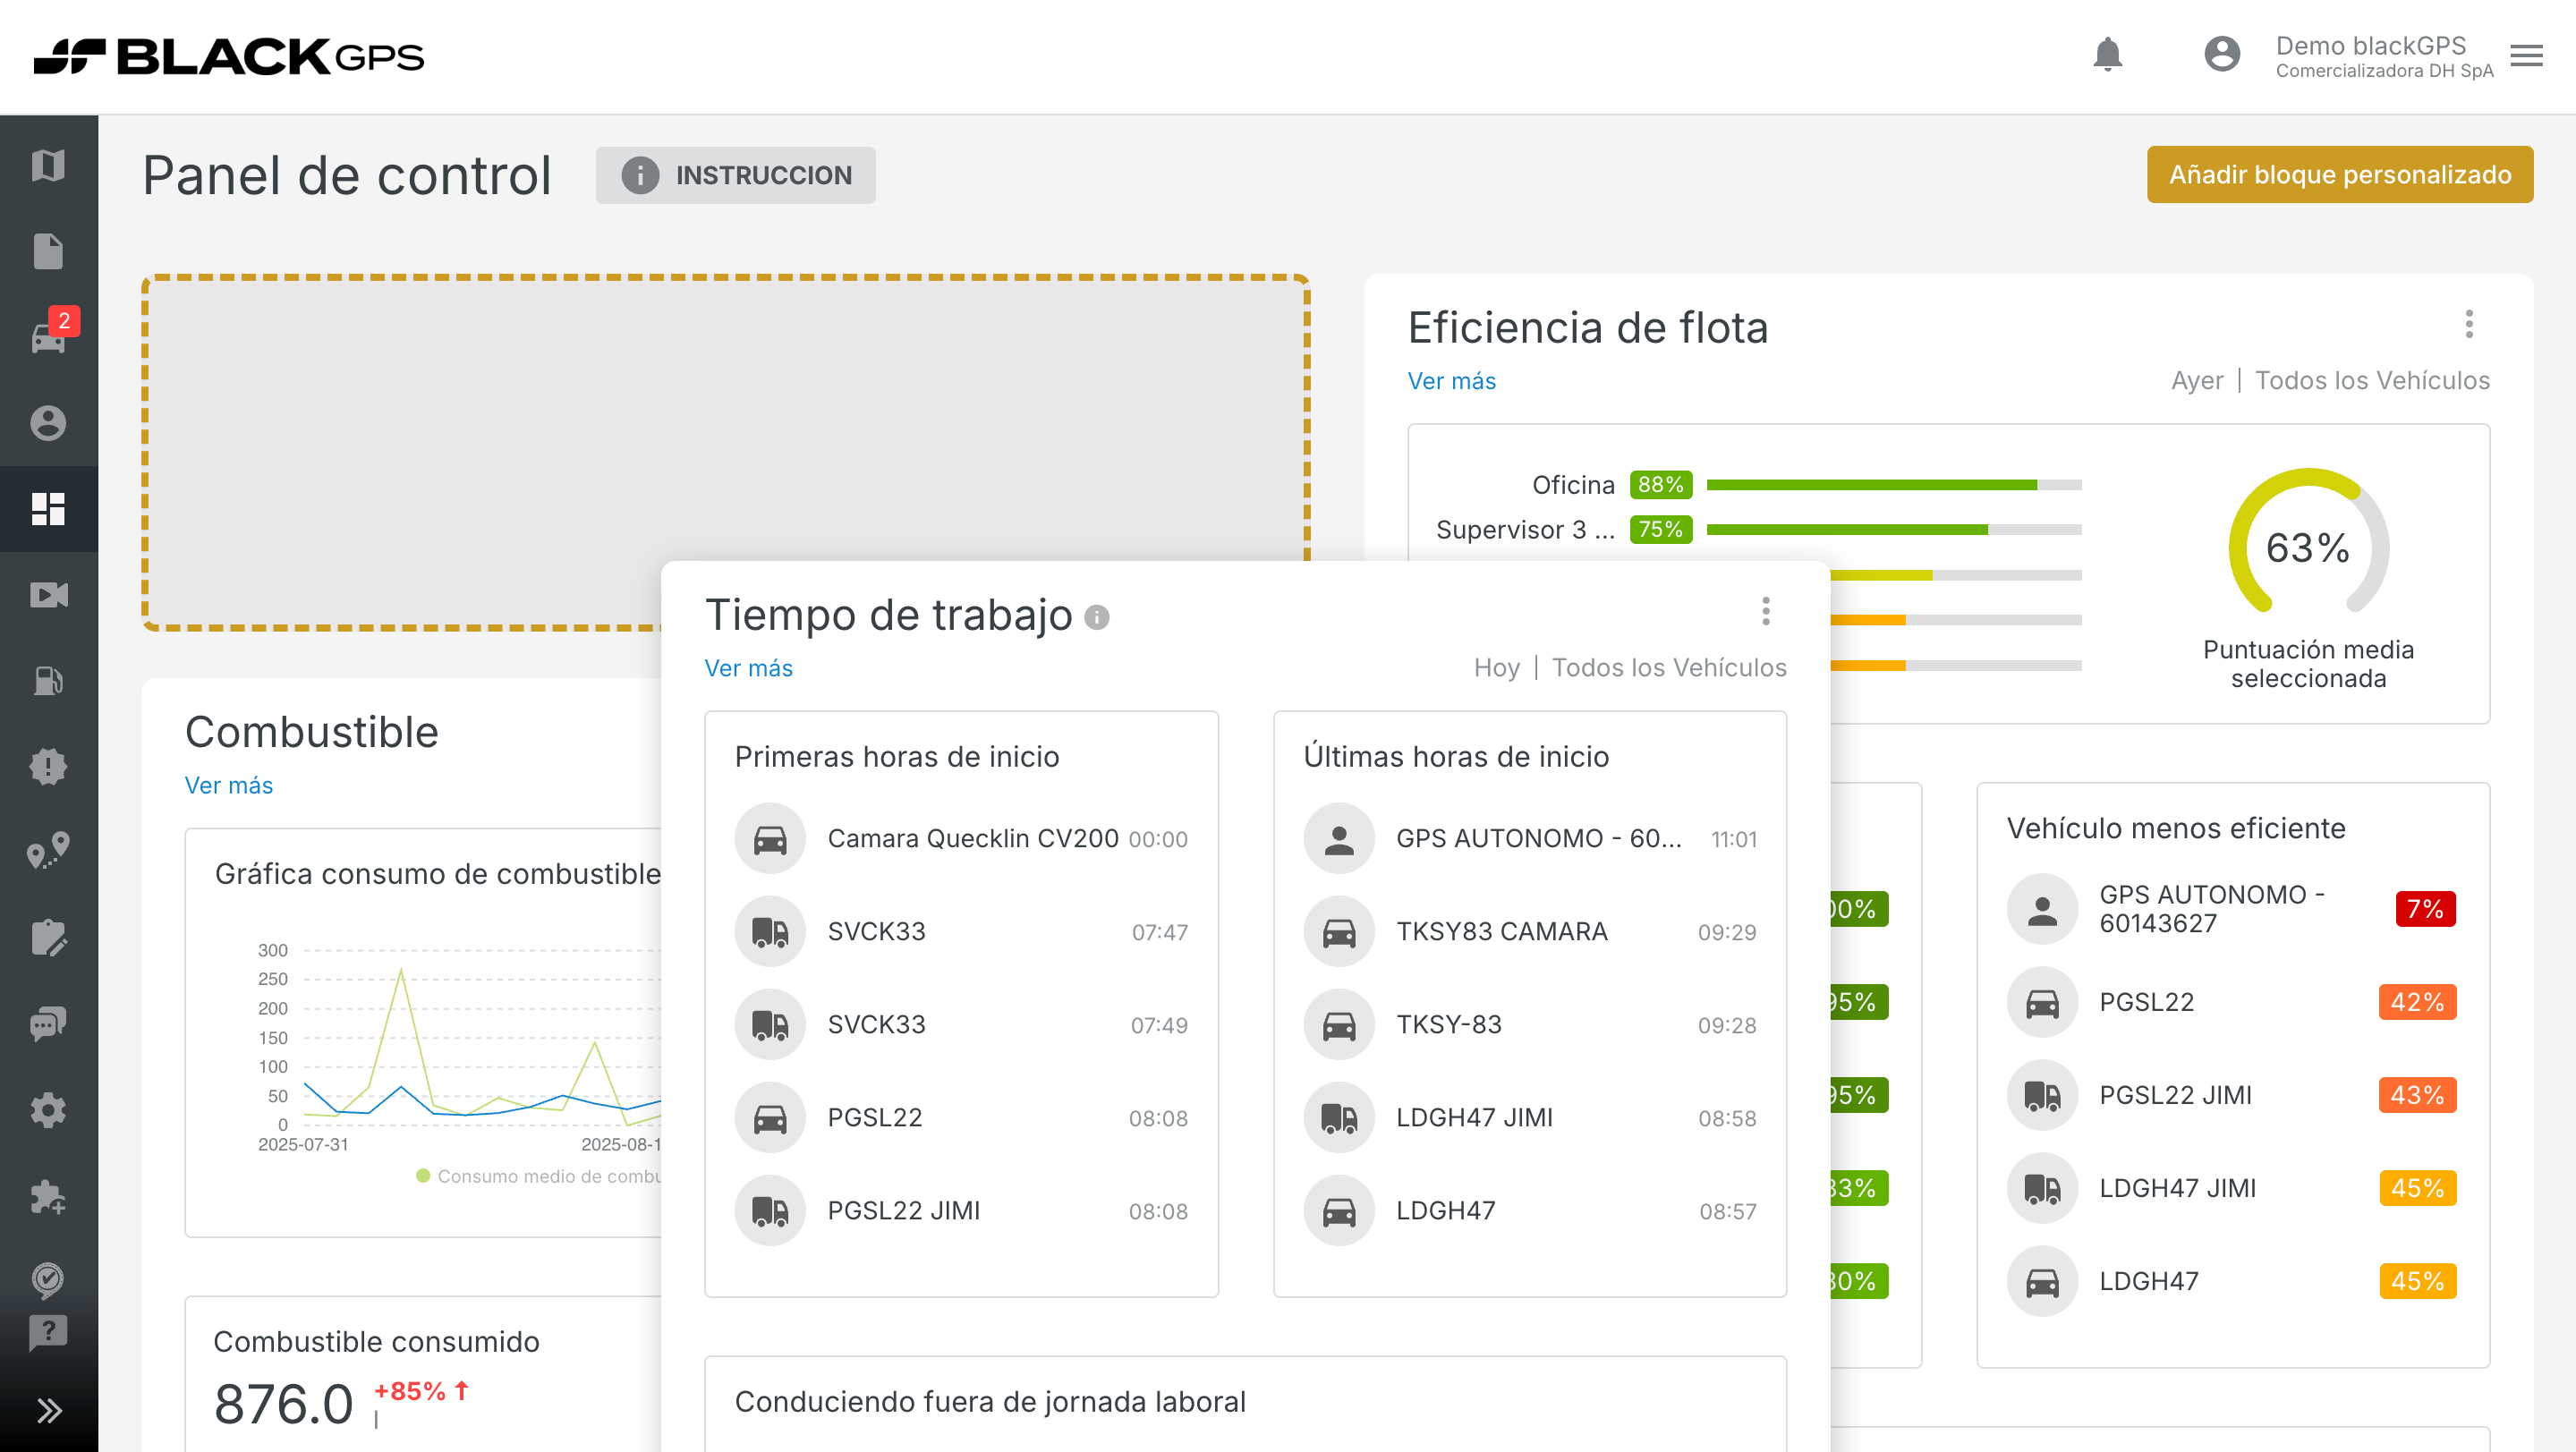Click the user account avatar icon
Viewport: 2576px width, 1452px height.
click(x=2222, y=54)
